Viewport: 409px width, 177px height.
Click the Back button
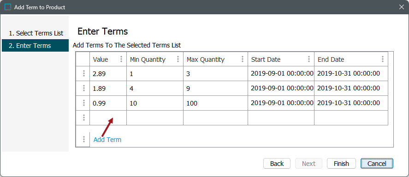[x=277, y=164]
